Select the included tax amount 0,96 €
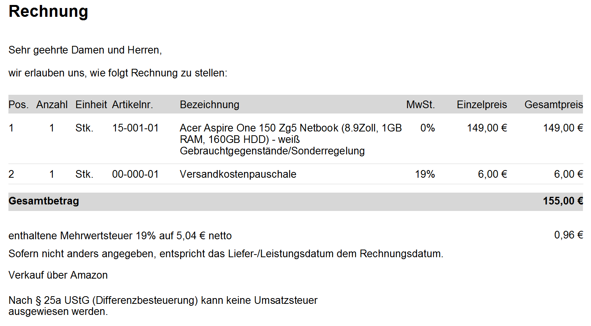Screen dimensions: 591x326 [x=568, y=235]
